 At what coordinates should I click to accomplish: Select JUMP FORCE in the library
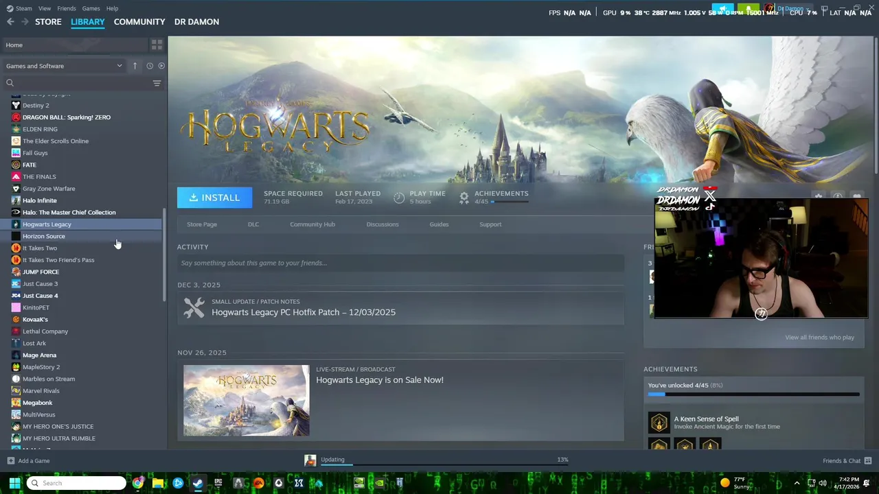(x=41, y=272)
